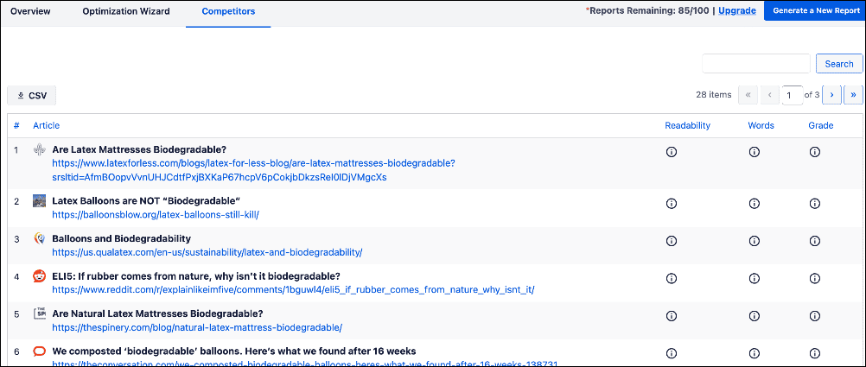Click Grade info icon for Latex Balloons NOT row
Image resolution: width=866 pixels, height=367 pixels.
click(814, 204)
